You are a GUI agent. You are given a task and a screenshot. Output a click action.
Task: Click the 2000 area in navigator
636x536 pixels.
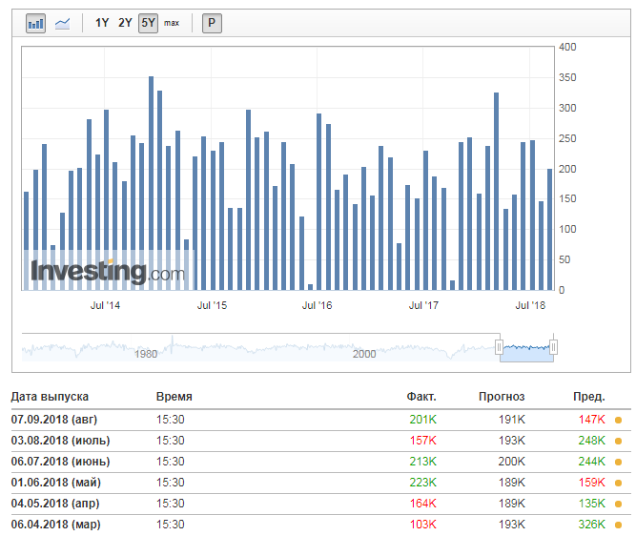[x=364, y=354]
